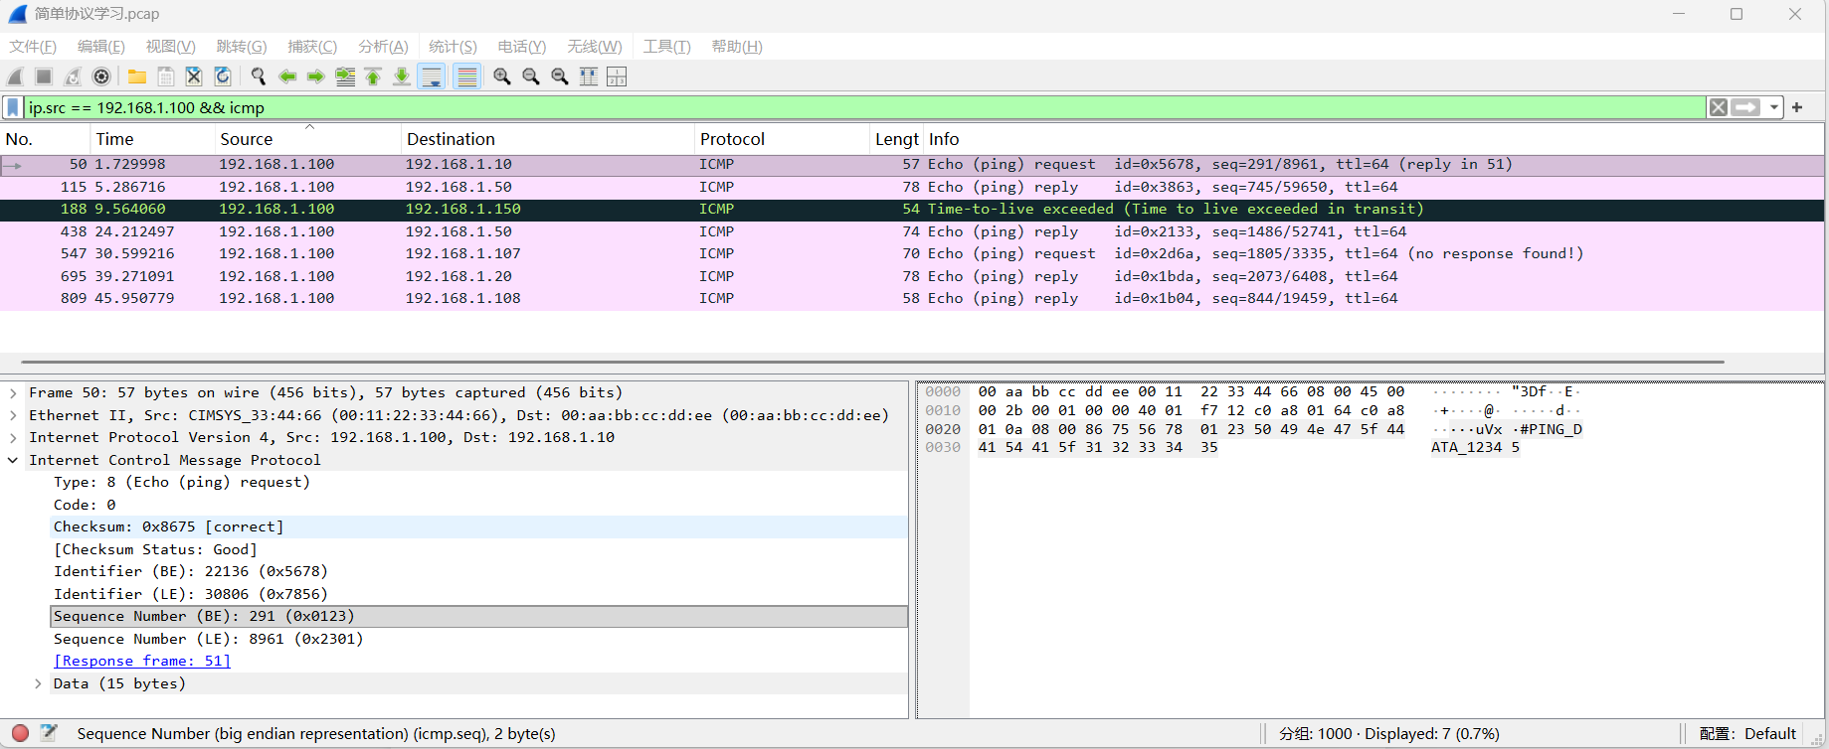Viewport: 1829px width, 749px height.
Task: Expand the Ethernet II tree node
Action: click(13, 415)
